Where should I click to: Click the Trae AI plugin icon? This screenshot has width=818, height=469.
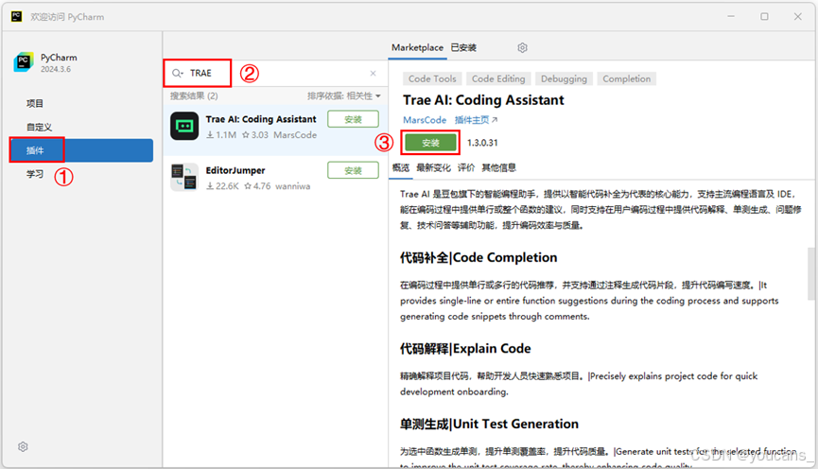click(x=184, y=126)
